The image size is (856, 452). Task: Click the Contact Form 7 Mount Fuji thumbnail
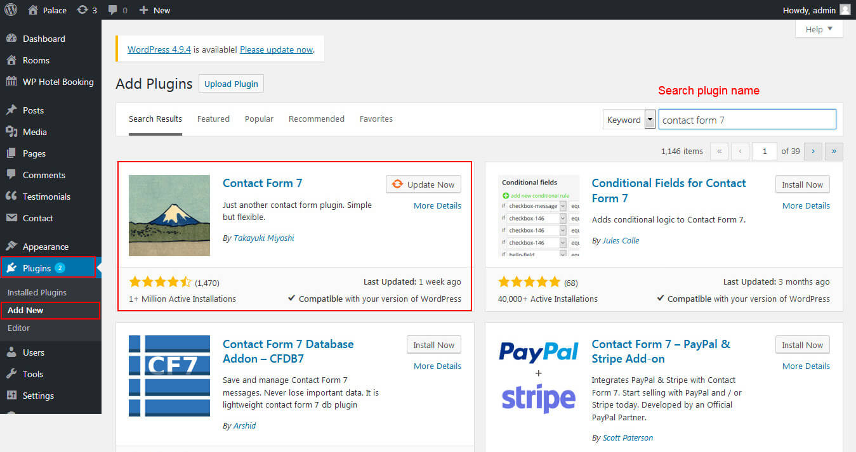[169, 216]
